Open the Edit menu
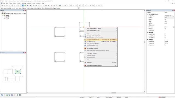 [x=7, y=3]
